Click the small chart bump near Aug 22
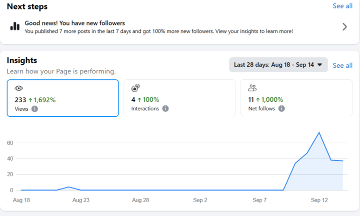Viewport: 360px width, 216px height. (x=69, y=187)
